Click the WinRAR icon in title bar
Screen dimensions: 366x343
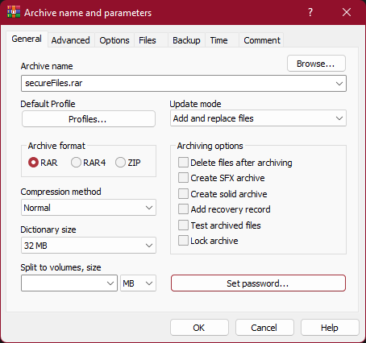tap(14, 12)
